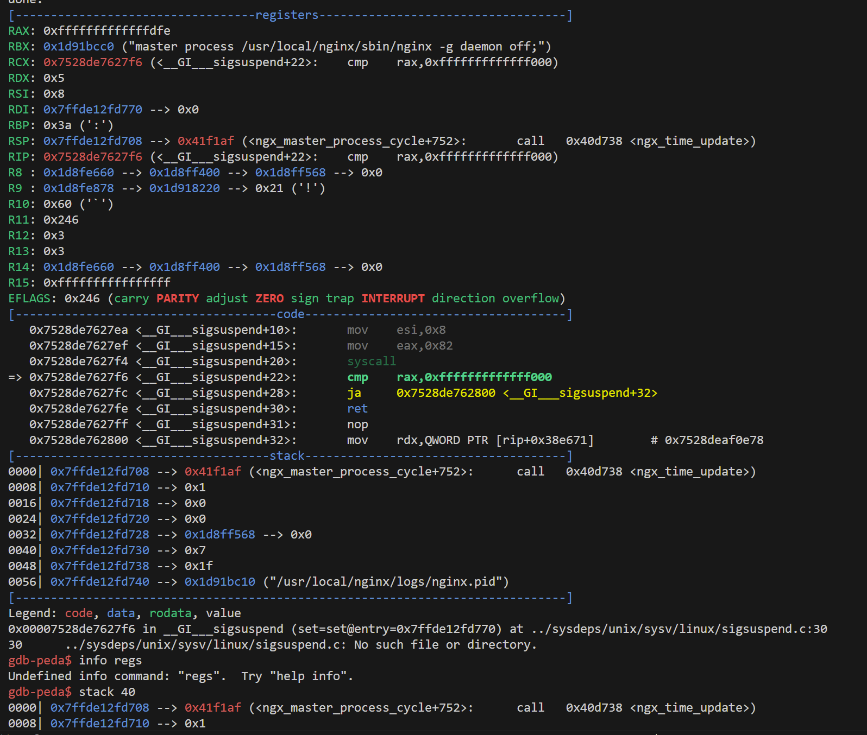Click the stack section header
The height and width of the screenshot is (735, 867).
click(x=287, y=456)
